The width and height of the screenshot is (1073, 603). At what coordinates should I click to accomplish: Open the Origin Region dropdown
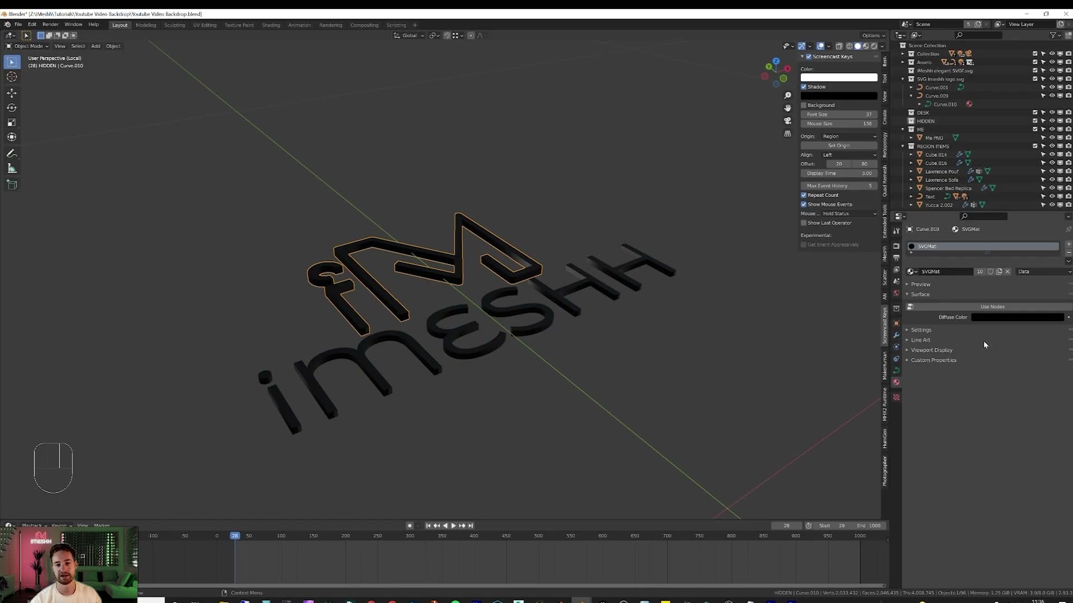coord(849,136)
